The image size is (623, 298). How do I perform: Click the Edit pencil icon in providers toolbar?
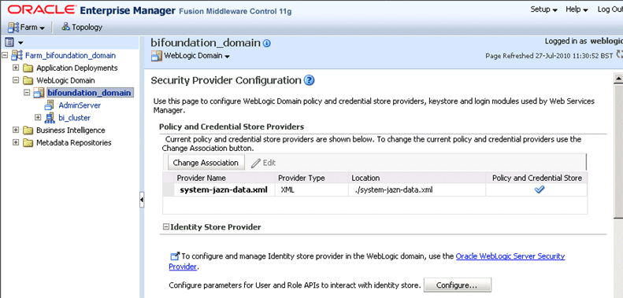(x=256, y=163)
